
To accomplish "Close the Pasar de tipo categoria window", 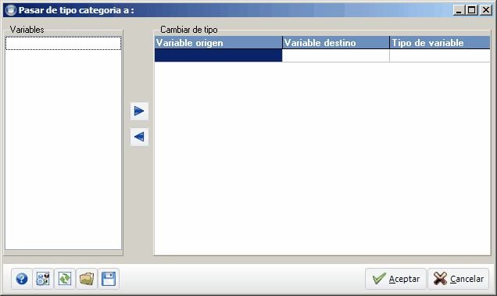I will coord(485,10).
